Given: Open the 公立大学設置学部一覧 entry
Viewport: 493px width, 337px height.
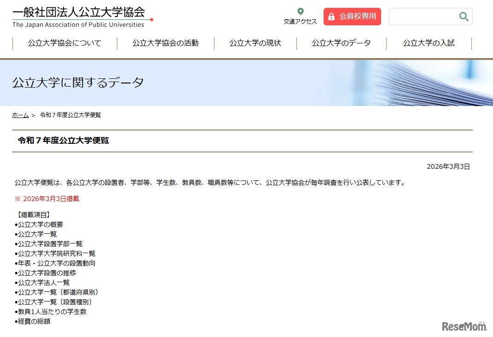Looking at the screenshot, I should (x=49, y=243).
